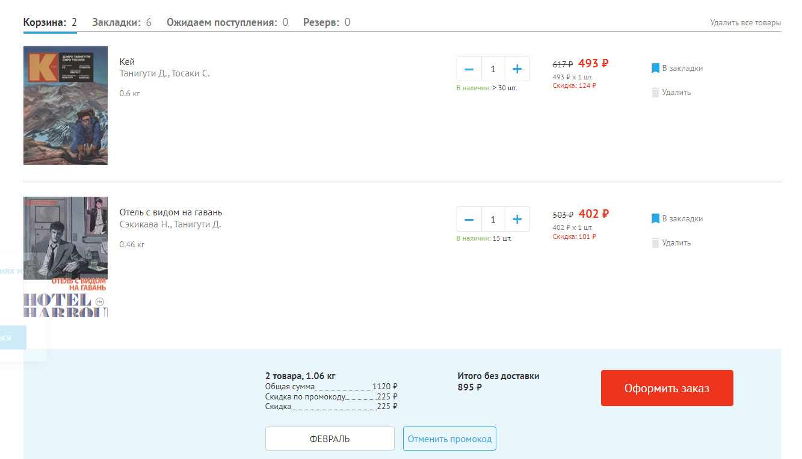Select the Резерв tab
The width and height of the screenshot is (802, 459).
click(326, 23)
